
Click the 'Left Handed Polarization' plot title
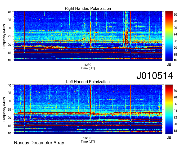[88, 82]
